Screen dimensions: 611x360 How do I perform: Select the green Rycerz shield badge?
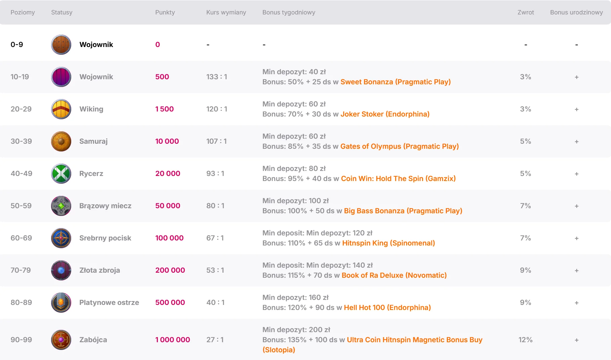pyautogui.click(x=61, y=174)
